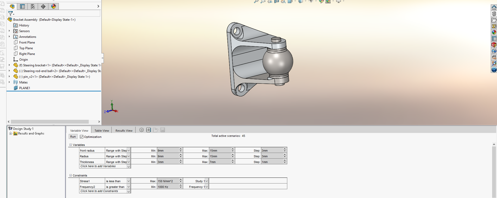This screenshot has height=198, width=497.
Task: Open File Explorer folder icon in task pane
Action: [494, 20]
